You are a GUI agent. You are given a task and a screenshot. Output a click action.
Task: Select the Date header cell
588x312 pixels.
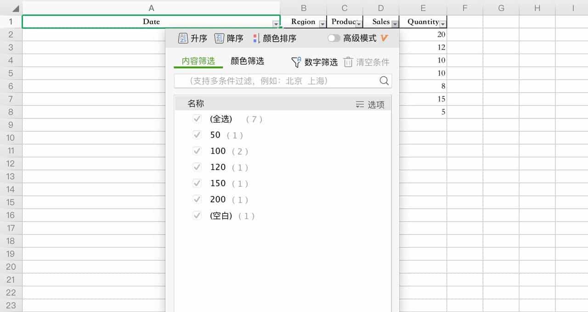152,22
